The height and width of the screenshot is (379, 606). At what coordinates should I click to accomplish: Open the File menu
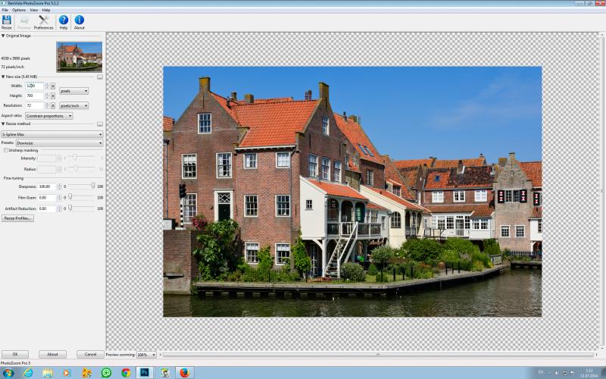[5, 10]
